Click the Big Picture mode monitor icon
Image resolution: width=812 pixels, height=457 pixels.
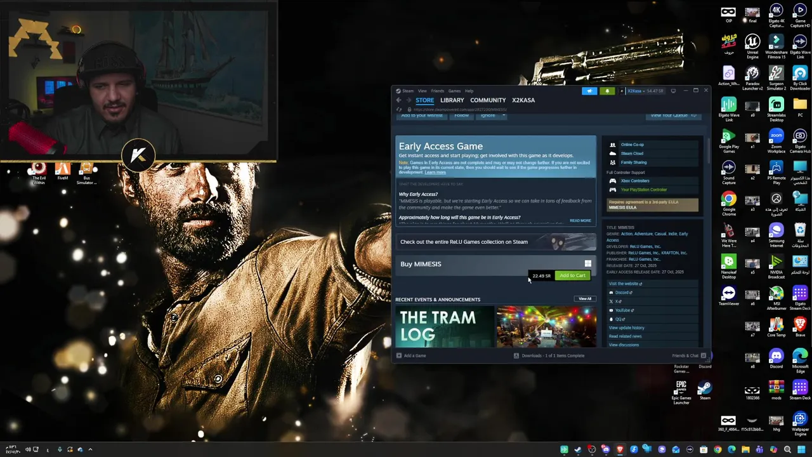click(x=674, y=91)
